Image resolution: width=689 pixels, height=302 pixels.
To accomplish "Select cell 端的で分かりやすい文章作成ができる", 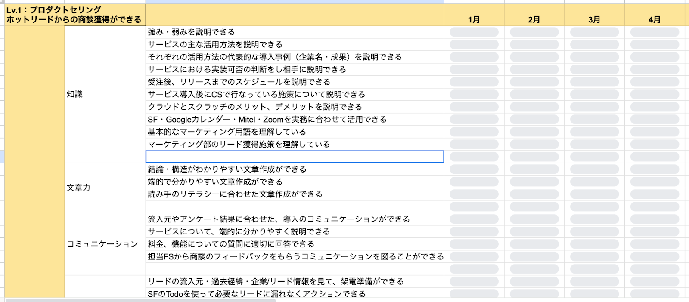I will pyautogui.click(x=295, y=182).
